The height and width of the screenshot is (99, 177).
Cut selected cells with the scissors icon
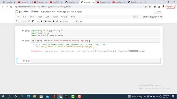(x=25, y=21)
